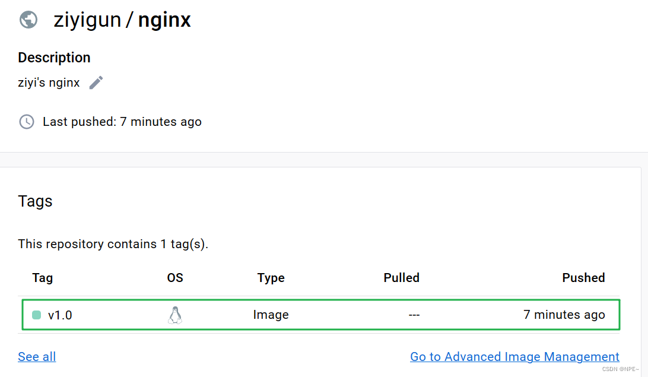Open the See all tags link

pos(37,357)
